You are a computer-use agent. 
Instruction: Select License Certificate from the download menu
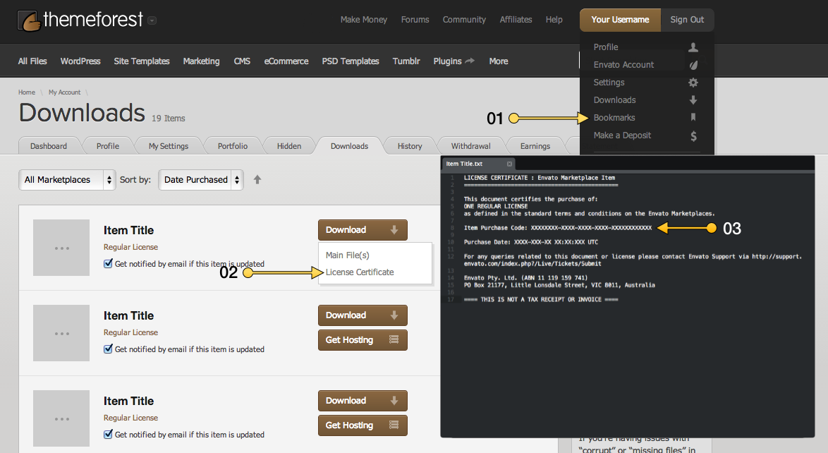360,272
